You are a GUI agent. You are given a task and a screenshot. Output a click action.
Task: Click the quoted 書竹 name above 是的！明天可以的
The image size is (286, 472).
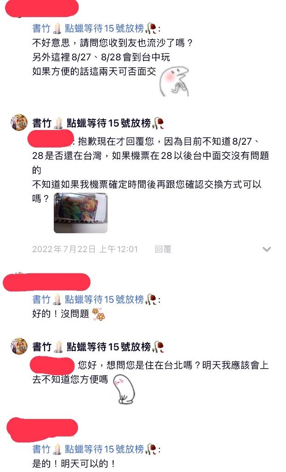click(x=96, y=449)
